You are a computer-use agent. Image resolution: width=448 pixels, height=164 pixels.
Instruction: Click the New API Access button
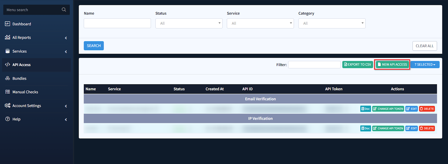[392, 64]
